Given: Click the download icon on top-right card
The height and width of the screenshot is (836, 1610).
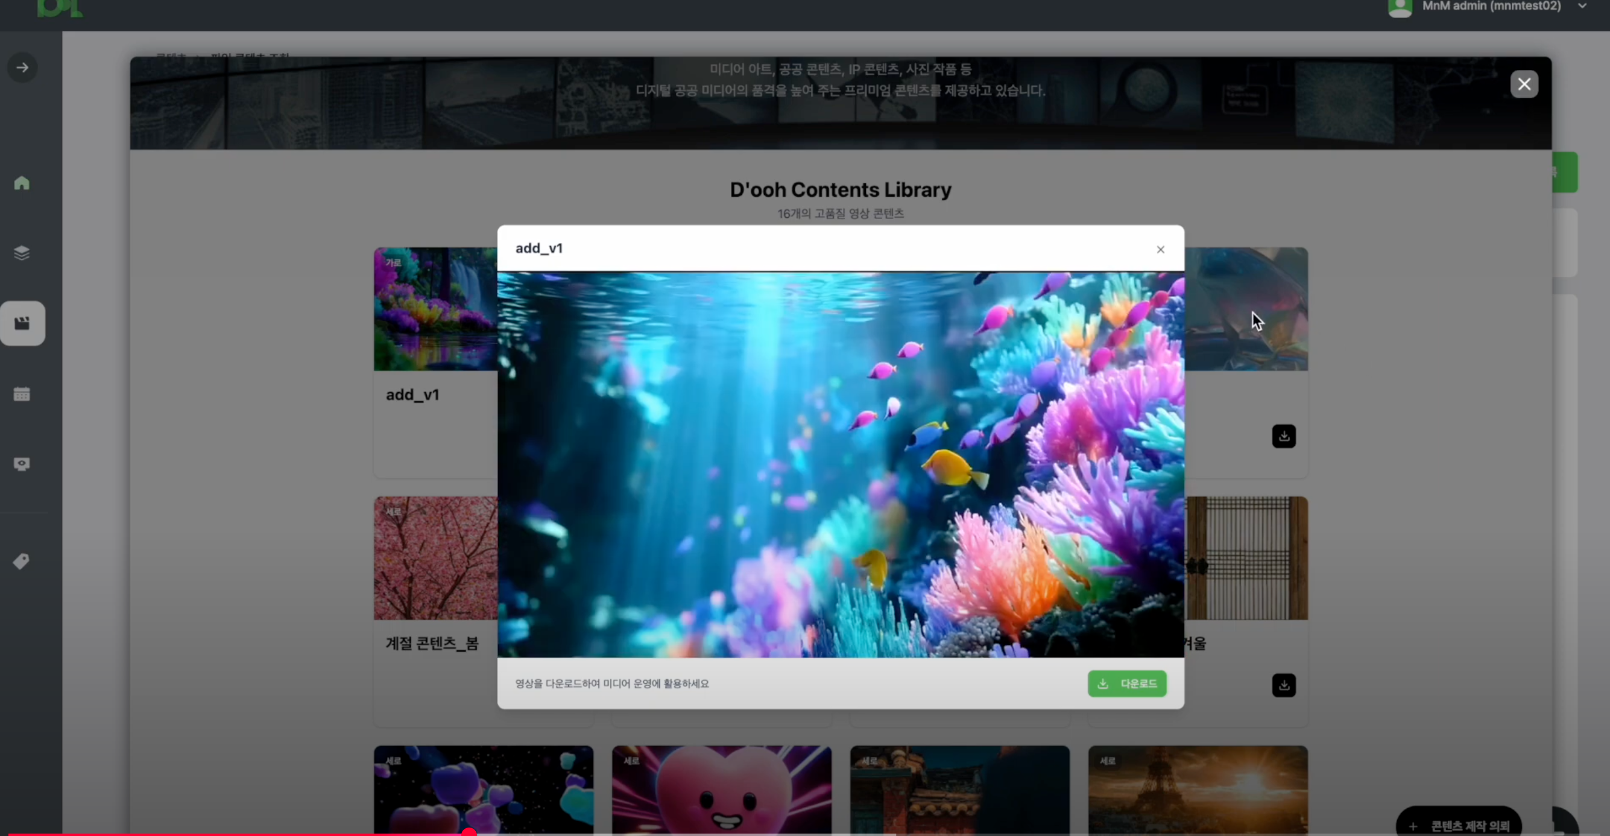Looking at the screenshot, I should point(1284,436).
